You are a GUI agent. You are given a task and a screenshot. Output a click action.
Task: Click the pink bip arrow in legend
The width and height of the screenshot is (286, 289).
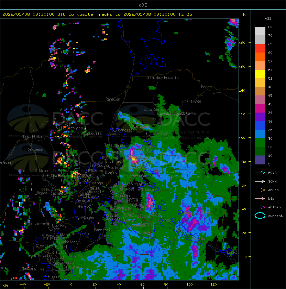click(x=260, y=198)
